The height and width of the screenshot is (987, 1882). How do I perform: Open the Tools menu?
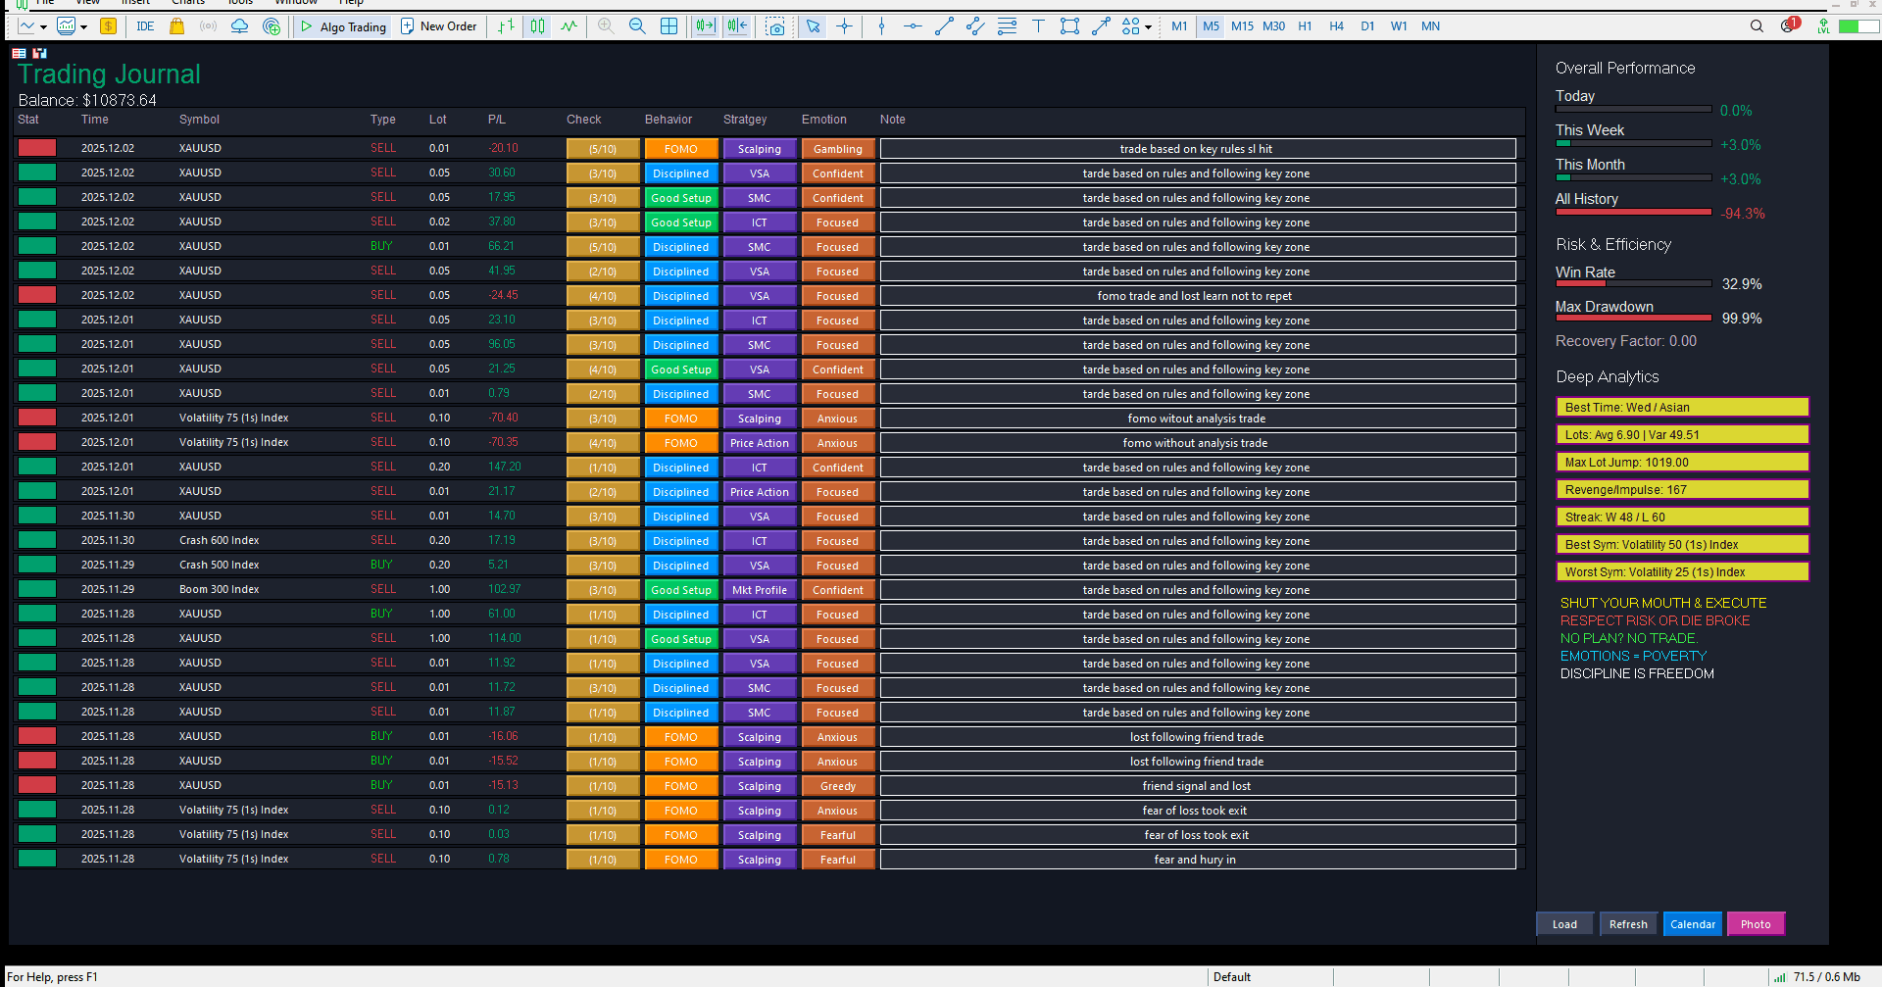[239, 4]
